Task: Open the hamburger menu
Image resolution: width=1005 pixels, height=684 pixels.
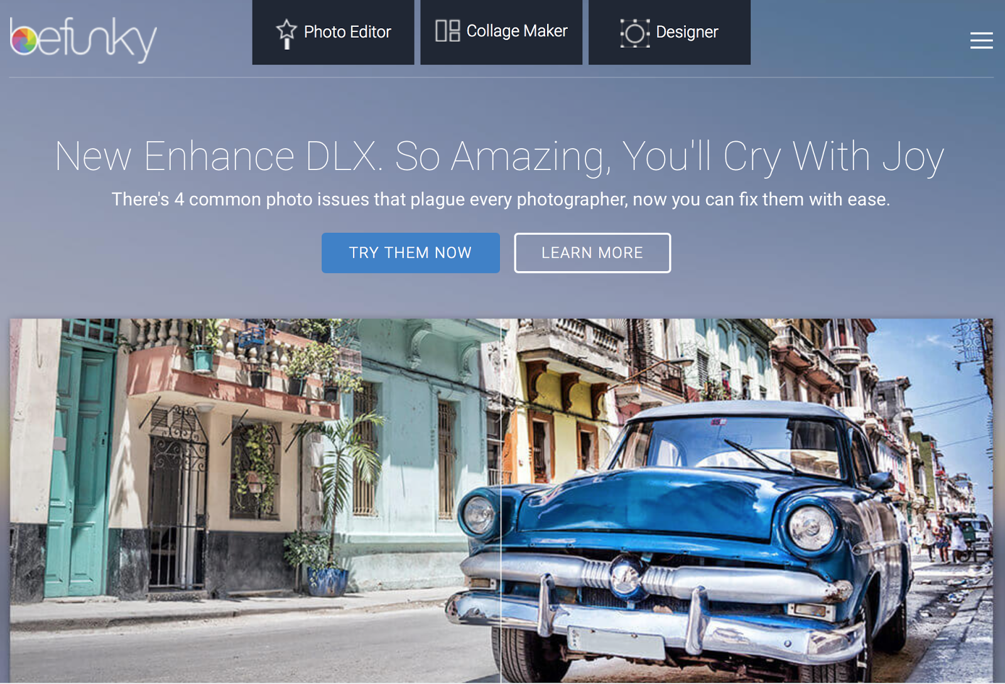Action: [981, 40]
